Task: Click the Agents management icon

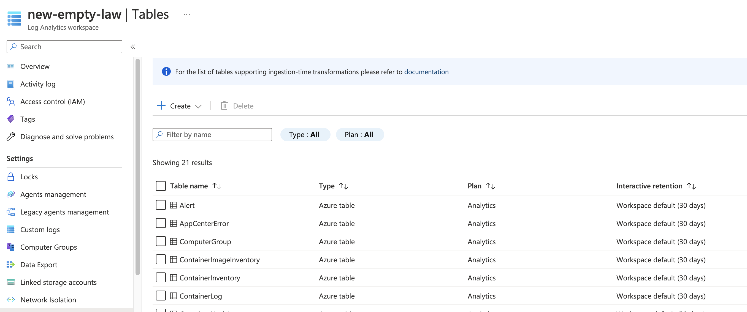Action: tap(11, 194)
